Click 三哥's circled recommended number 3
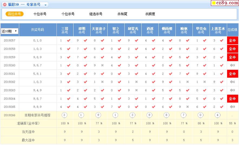Image resolution: width=239 pixels, height=146 pixels. coord(64,115)
